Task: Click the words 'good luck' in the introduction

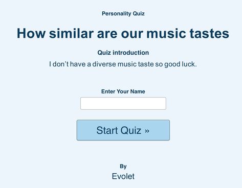Action: pyautogui.click(x=181, y=64)
